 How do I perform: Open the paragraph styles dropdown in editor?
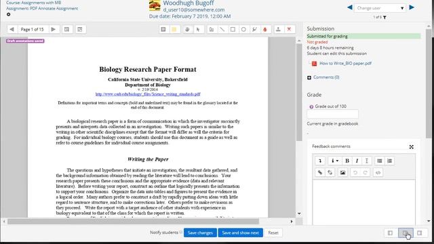click(334, 161)
